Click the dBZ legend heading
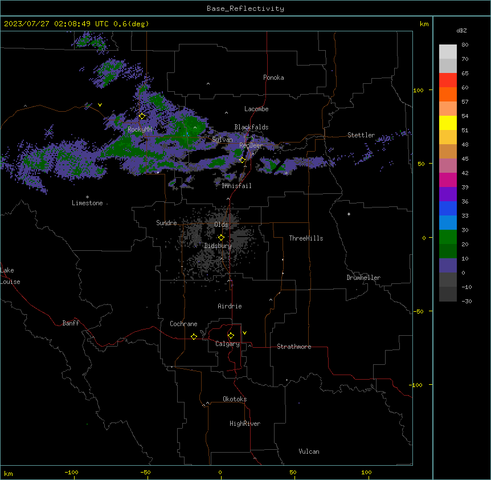 pyautogui.click(x=461, y=31)
